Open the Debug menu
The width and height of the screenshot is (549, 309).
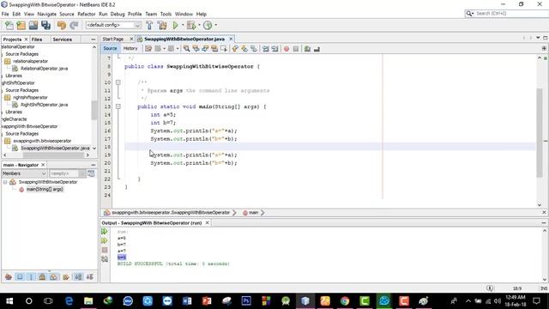tap(118, 14)
